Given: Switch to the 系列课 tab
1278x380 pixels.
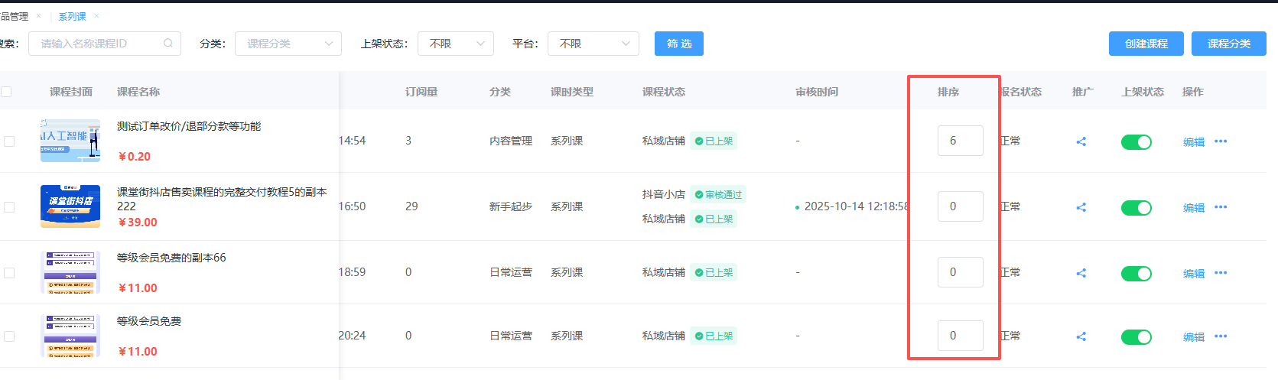Looking at the screenshot, I should pyautogui.click(x=72, y=16).
